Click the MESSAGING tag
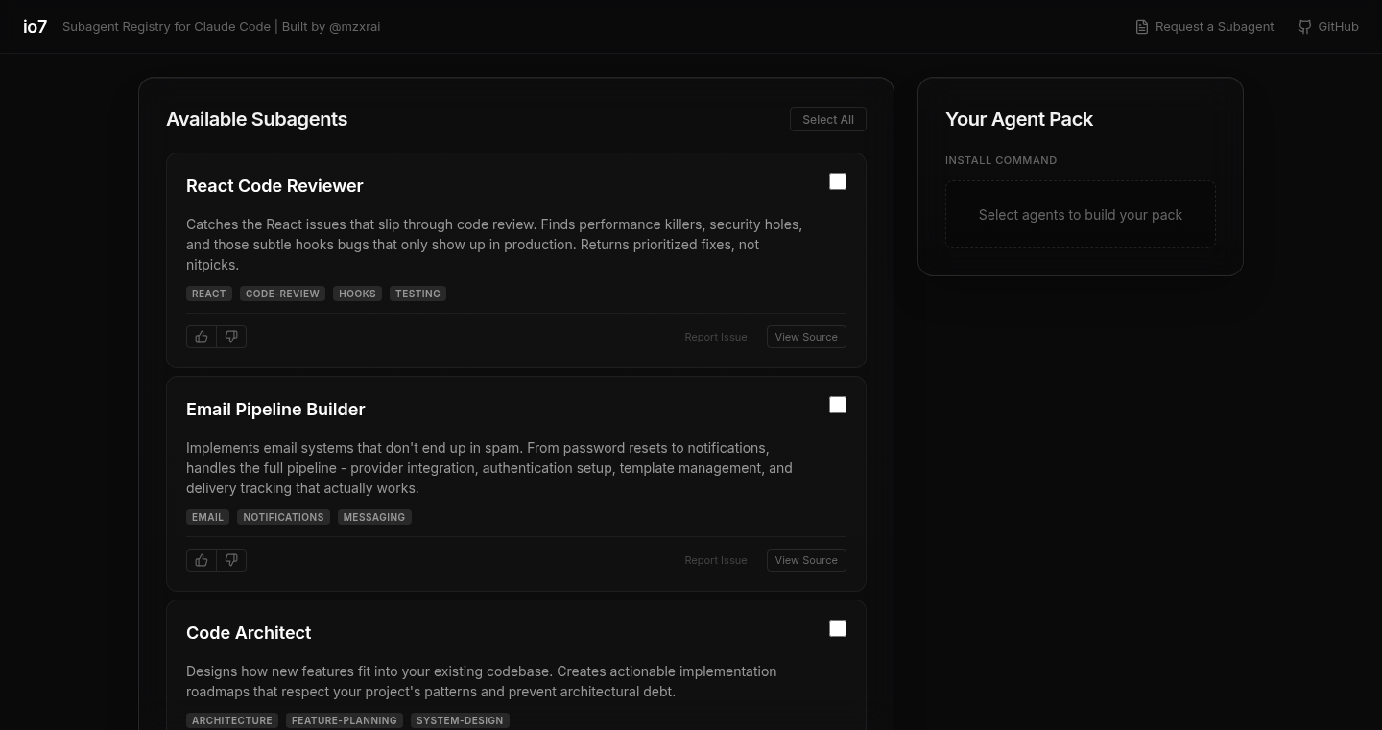Image resolution: width=1382 pixels, height=730 pixels. click(x=374, y=517)
